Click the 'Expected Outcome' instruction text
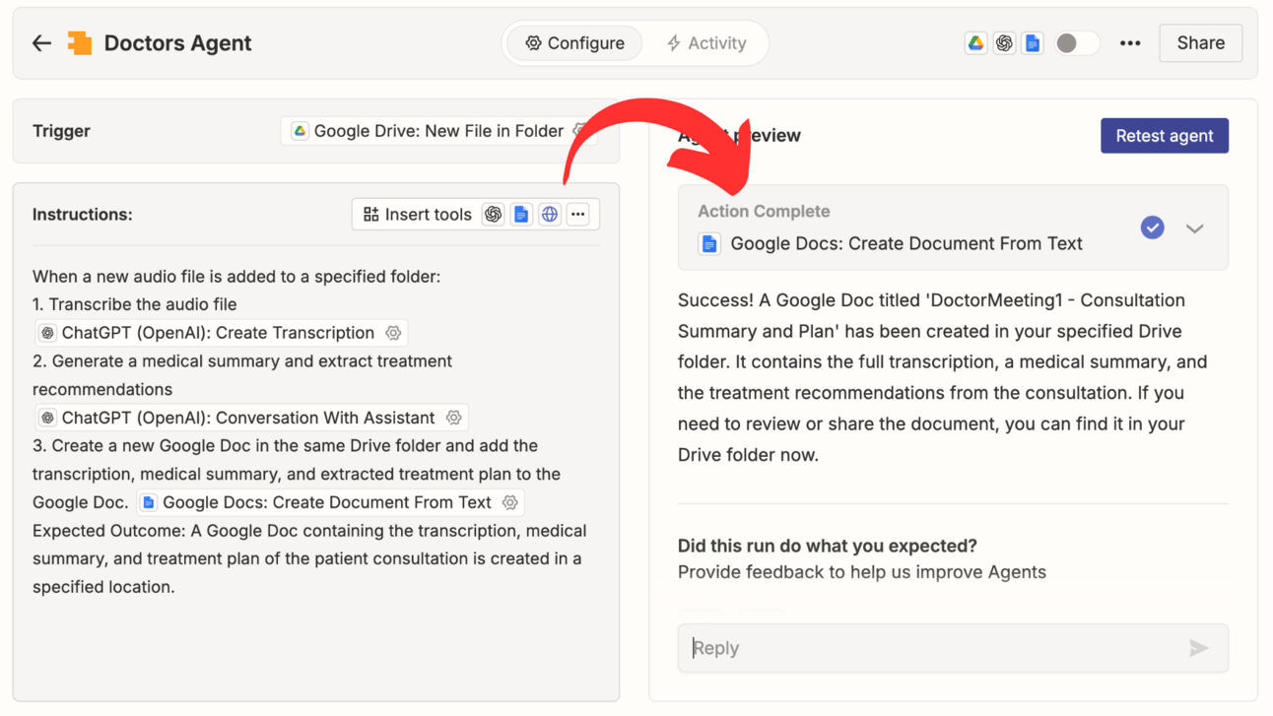This screenshot has height=716, width=1273. pos(309,558)
